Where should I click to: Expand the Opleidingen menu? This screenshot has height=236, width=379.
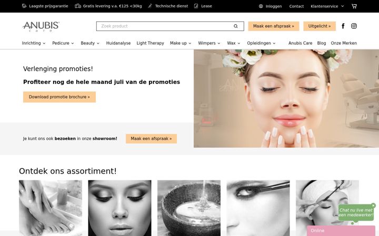pos(261,43)
